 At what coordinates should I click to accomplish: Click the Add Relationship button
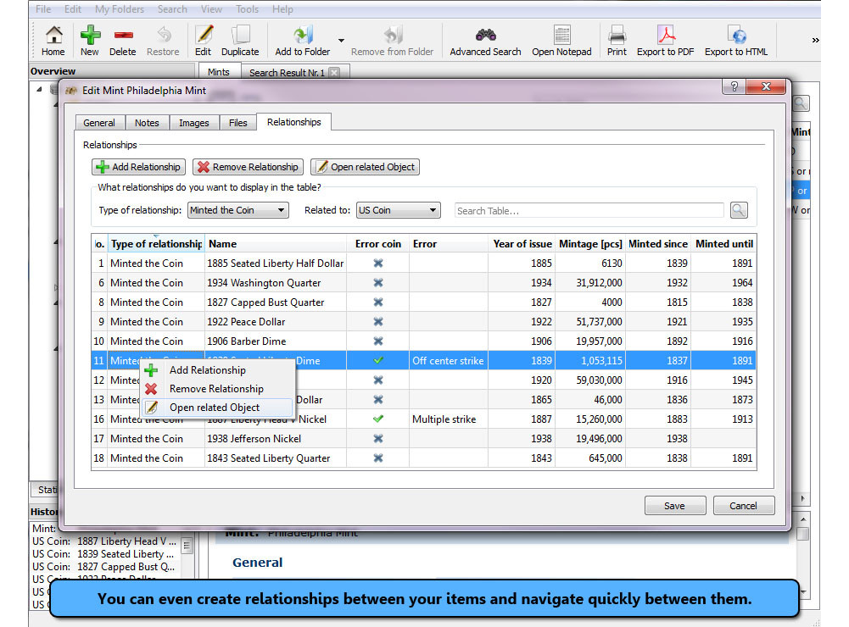[138, 167]
